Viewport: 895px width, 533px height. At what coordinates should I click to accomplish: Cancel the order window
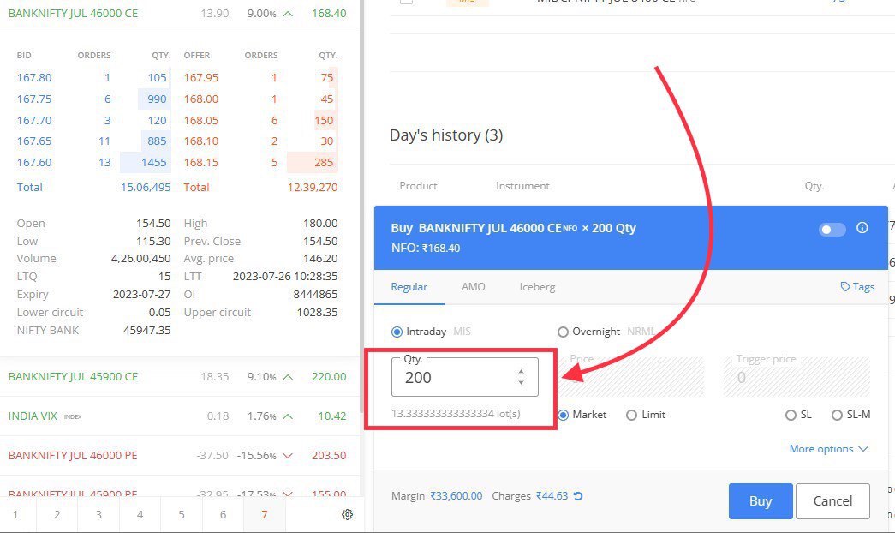point(832,501)
